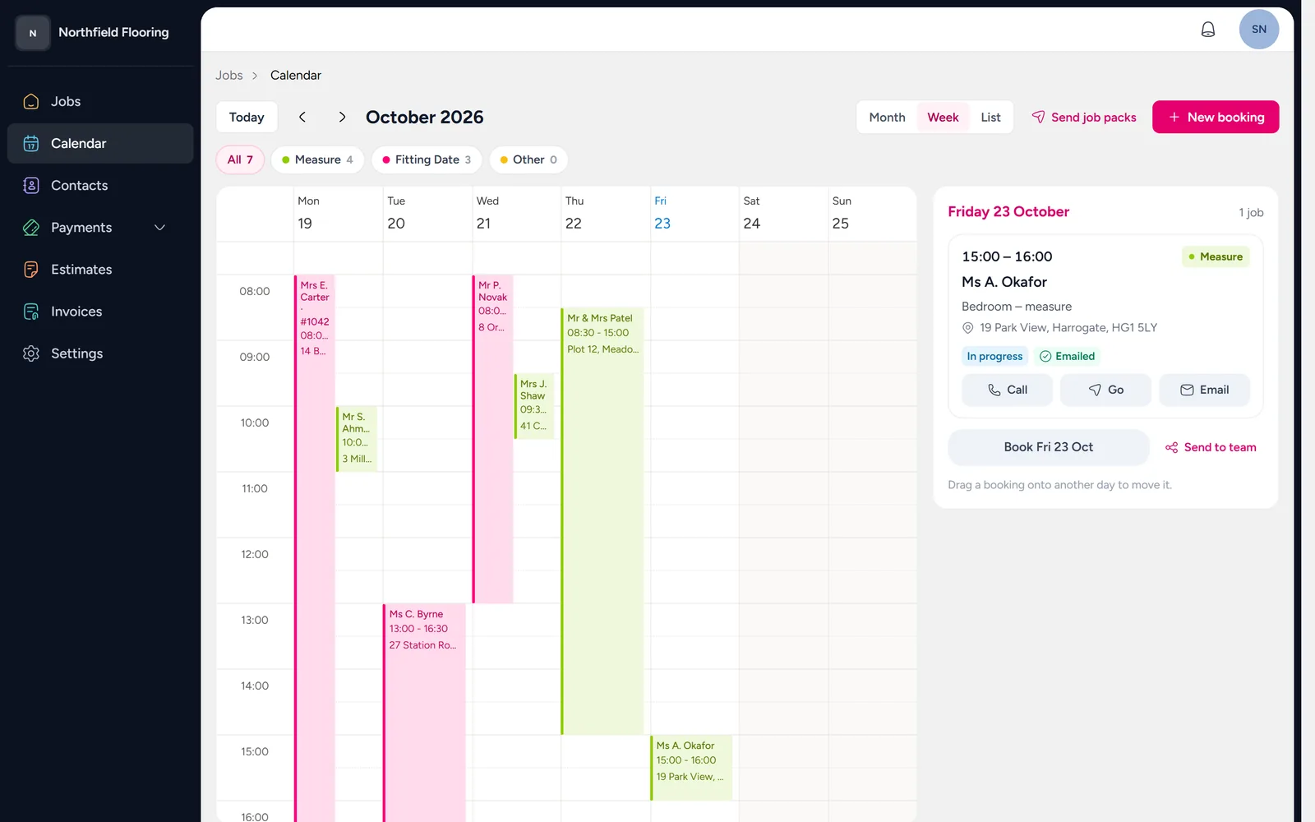Open Settings gear icon in sidebar
This screenshot has height=822, width=1315.
click(31, 353)
